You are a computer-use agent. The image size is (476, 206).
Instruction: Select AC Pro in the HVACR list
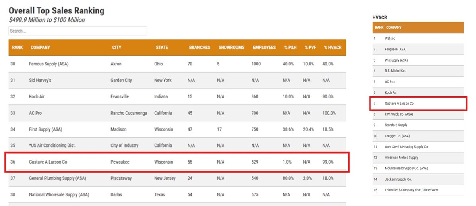click(390, 82)
